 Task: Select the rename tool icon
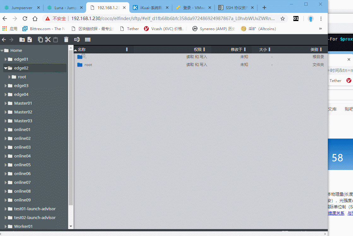click(77, 40)
